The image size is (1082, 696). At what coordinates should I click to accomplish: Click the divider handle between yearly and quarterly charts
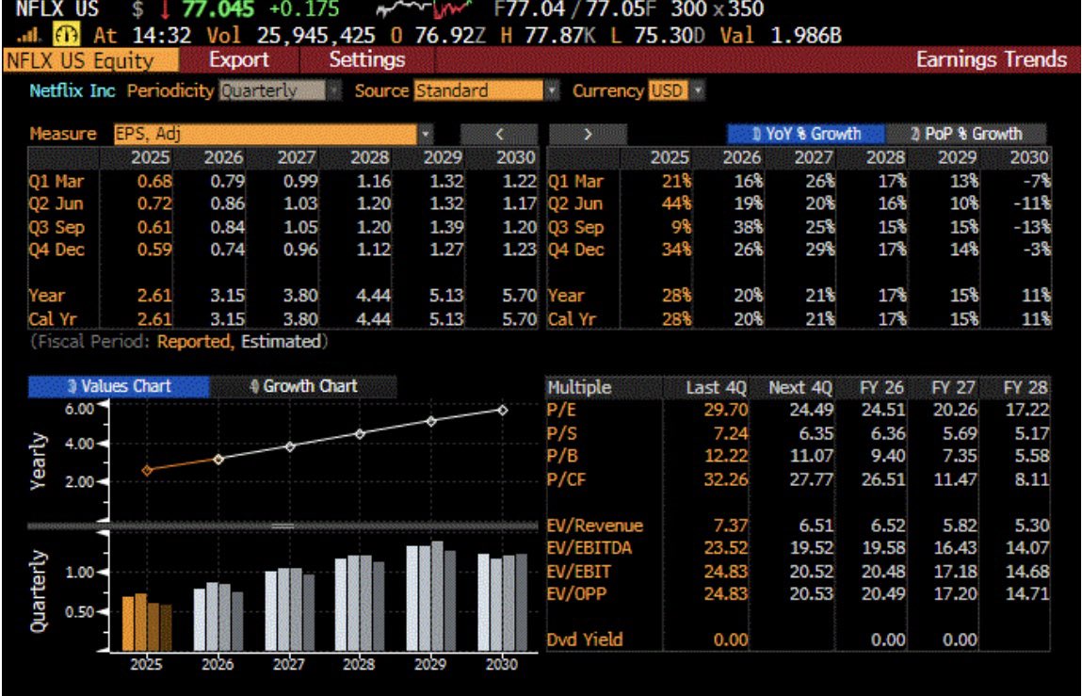[283, 526]
